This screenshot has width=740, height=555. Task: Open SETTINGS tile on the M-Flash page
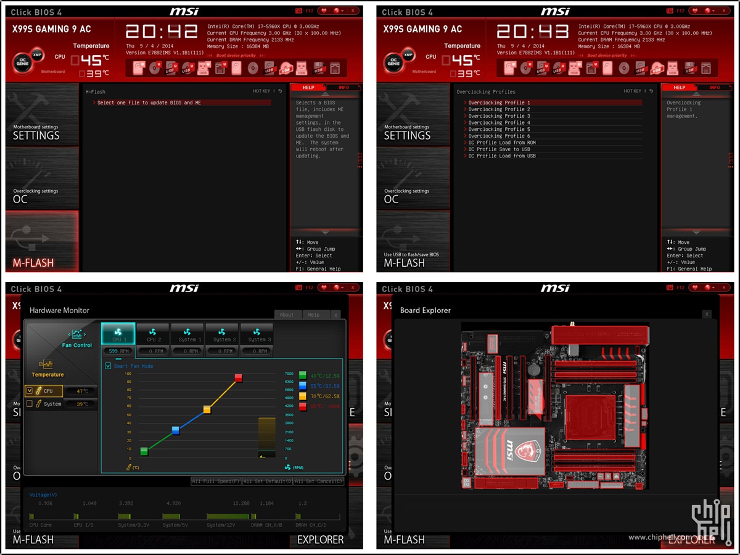coord(43,114)
